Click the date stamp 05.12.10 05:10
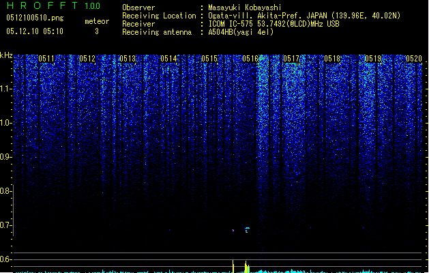 (35, 31)
